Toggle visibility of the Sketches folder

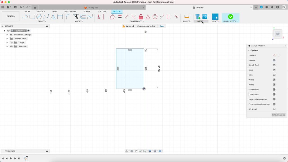(x=11, y=46)
